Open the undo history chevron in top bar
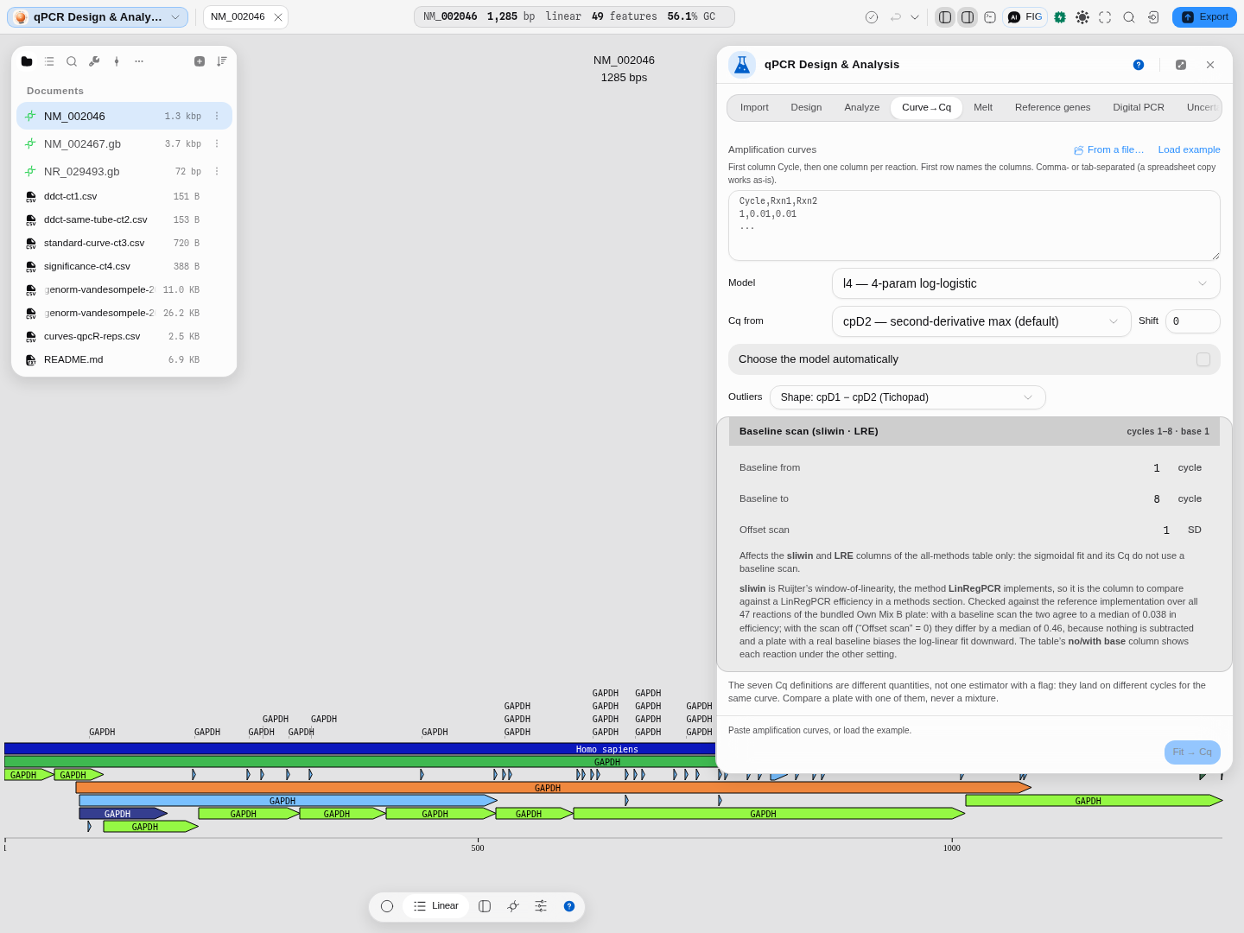The height and width of the screenshot is (933, 1244). 915,17
